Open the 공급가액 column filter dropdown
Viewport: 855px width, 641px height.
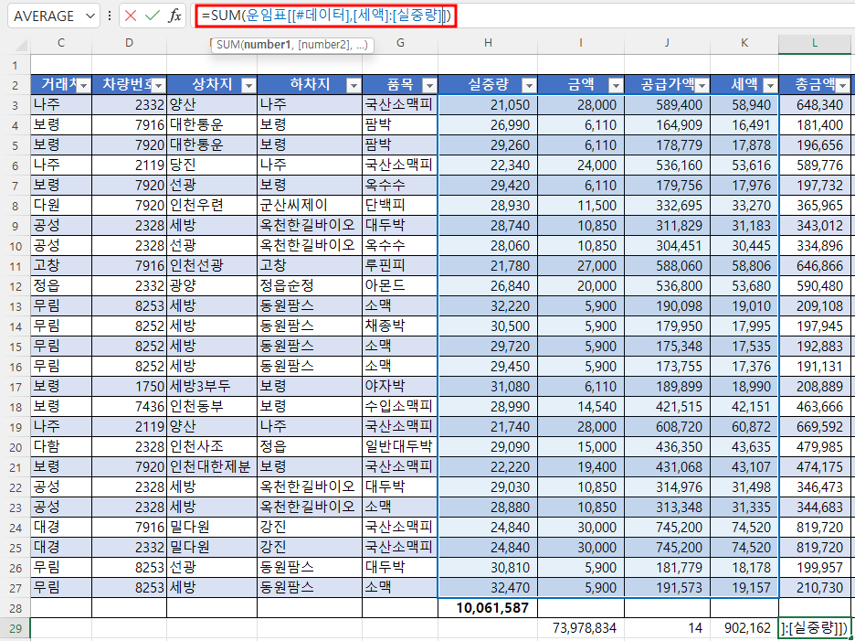702,85
